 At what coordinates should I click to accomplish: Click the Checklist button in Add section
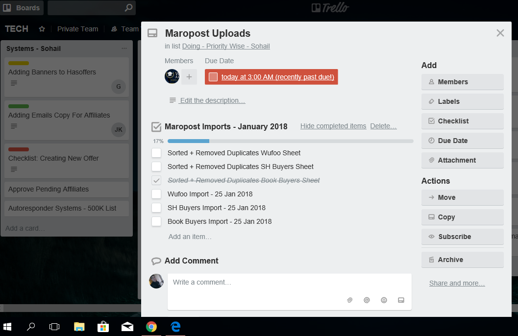click(x=463, y=121)
